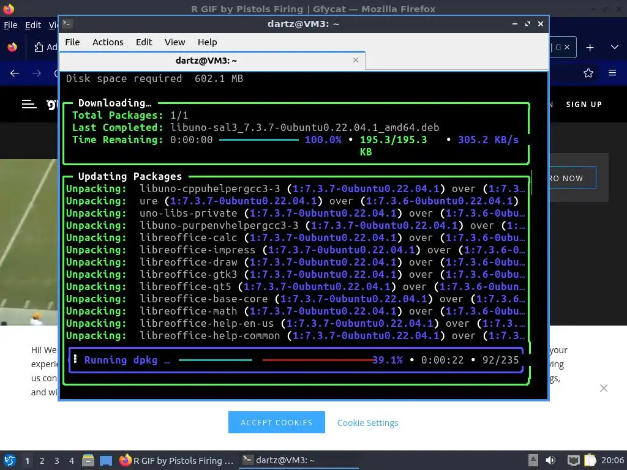Click ACCEPT COOKIES button
The image size is (627, 470).
tap(276, 422)
